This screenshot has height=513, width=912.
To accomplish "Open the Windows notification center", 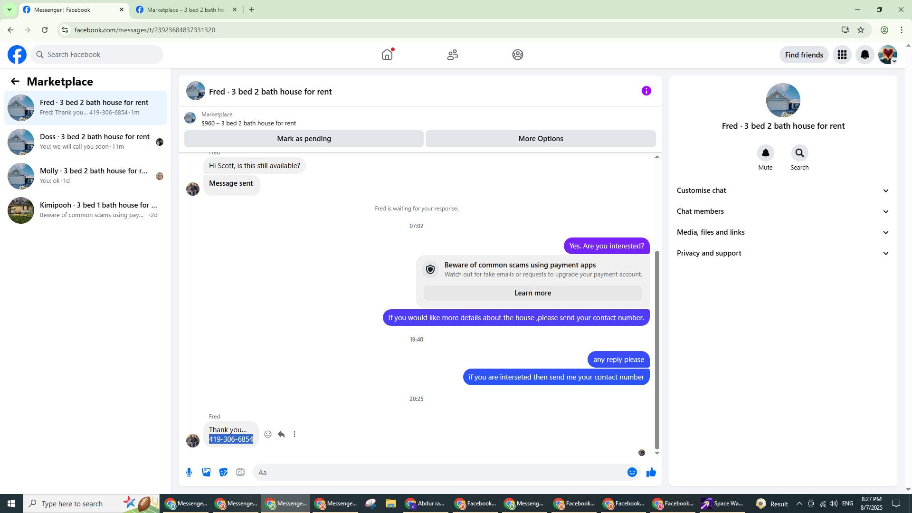I will [897, 503].
